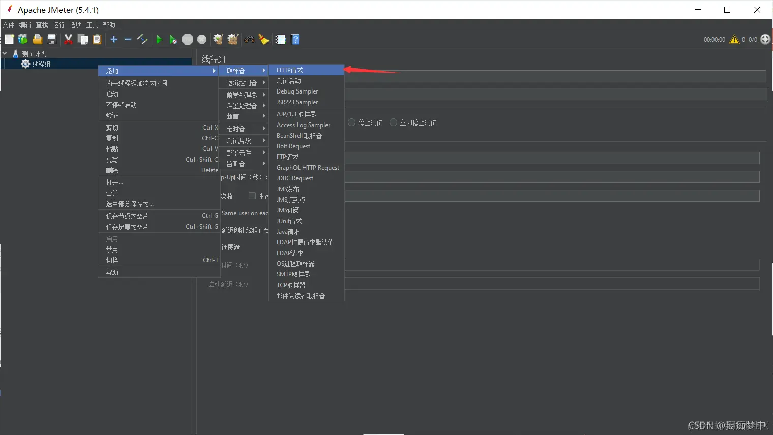Click 删除 in context menu

click(x=158, y=170)
